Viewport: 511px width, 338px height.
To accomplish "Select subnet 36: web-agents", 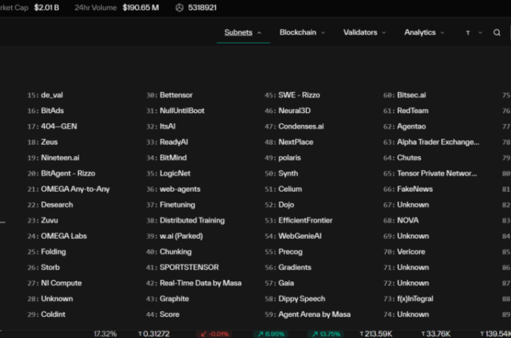I will (x=174, y=189).
